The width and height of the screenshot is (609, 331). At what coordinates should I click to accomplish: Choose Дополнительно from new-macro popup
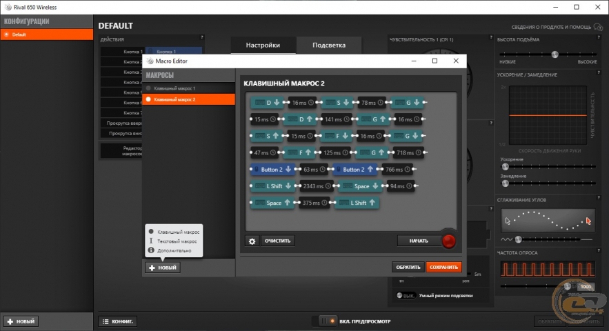pyautogui.click(x=174, y=250)
